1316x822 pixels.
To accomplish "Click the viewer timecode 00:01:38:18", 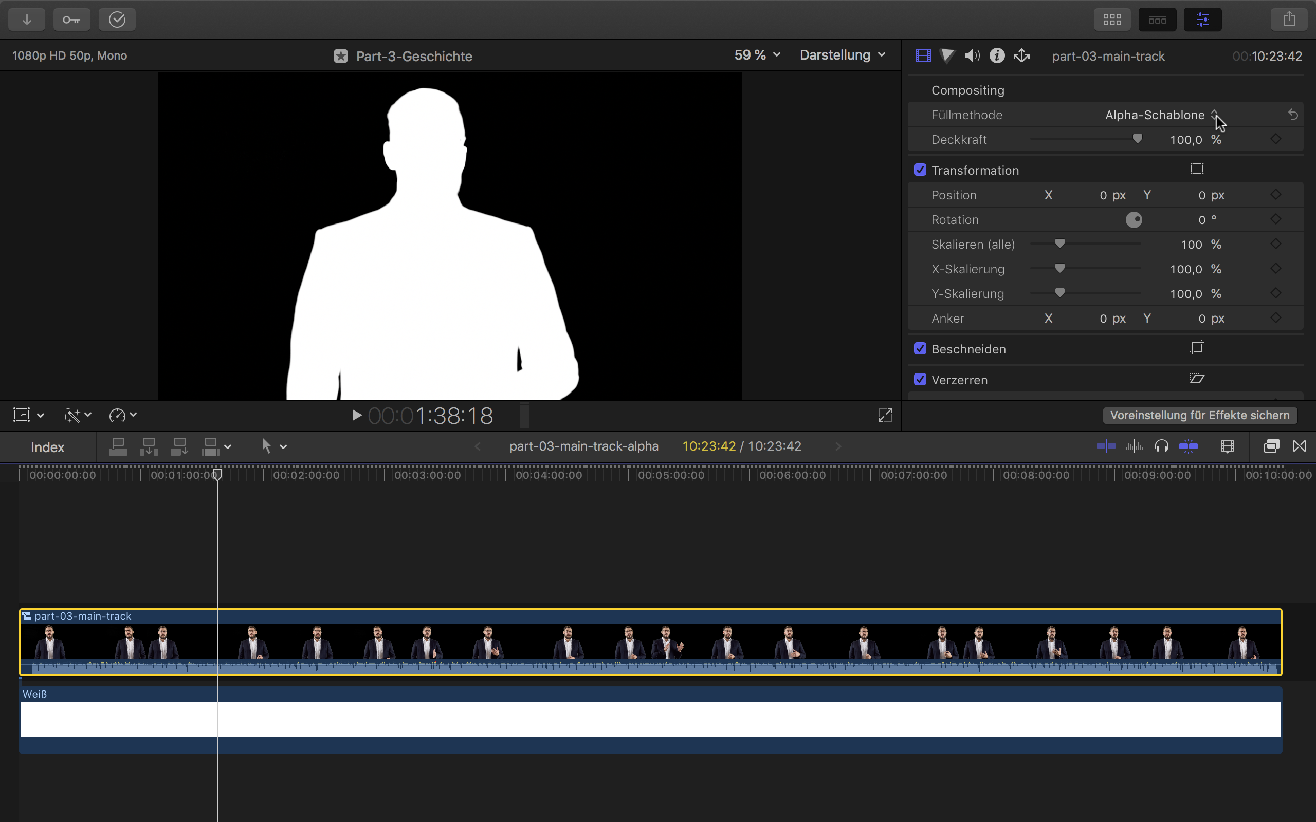I will coord(431,416).
